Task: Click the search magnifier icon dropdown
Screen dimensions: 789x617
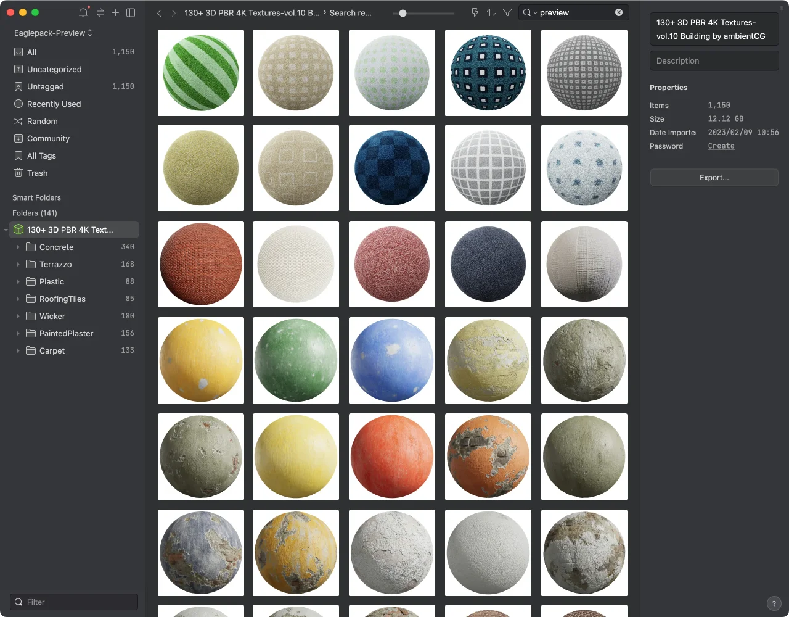Action: [529, 12]
